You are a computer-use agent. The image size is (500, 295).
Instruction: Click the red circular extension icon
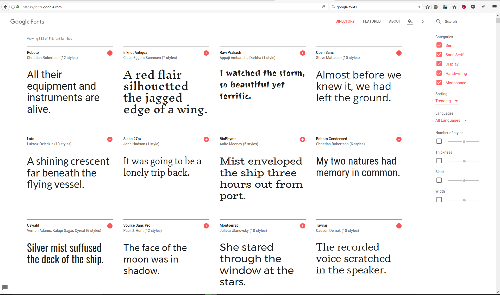click(464, 7)
